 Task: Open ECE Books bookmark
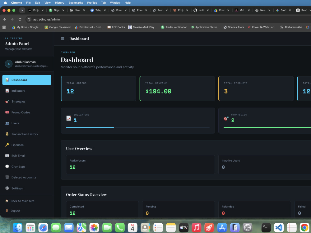pos(116,27)
